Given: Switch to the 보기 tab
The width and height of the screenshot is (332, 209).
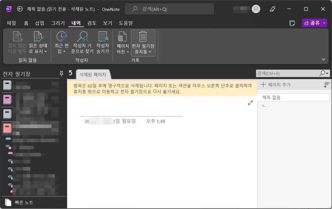Looking at the screenshot, I should 108,23.
